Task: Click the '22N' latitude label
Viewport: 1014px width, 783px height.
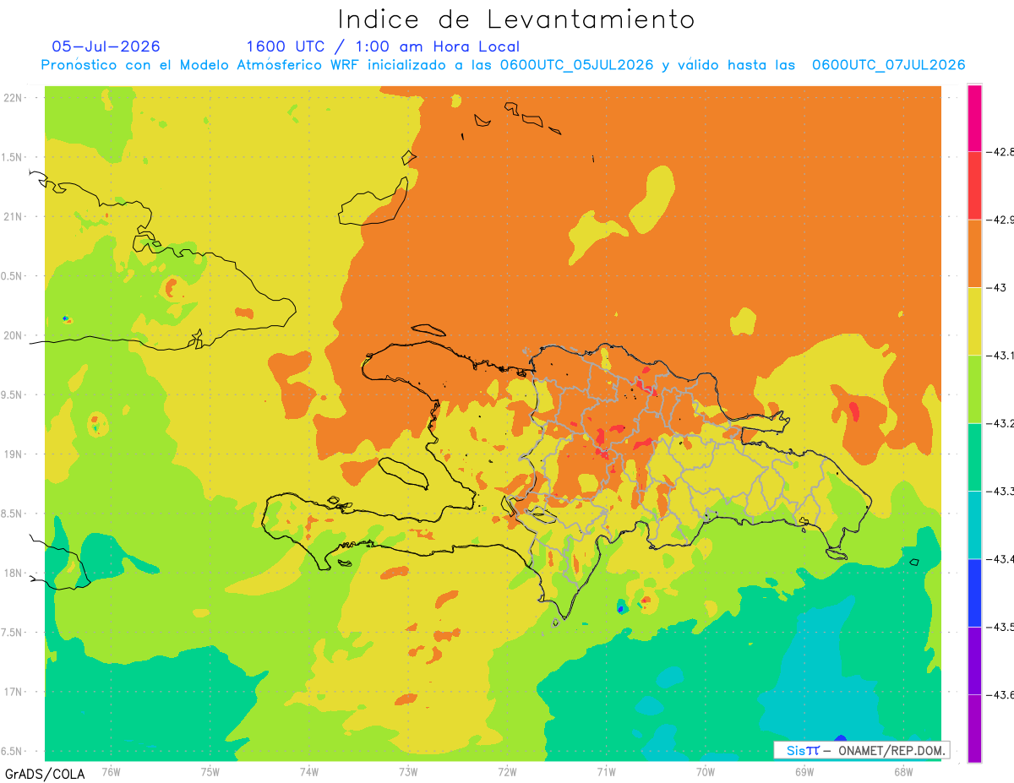Action: click(x=14, y=97)
